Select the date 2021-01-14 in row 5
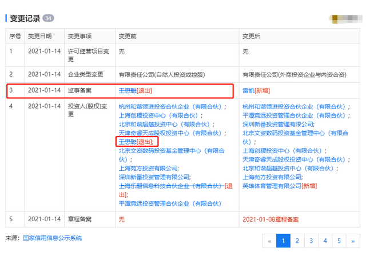Viewport: 366px width, 256px height. point(45,219)
